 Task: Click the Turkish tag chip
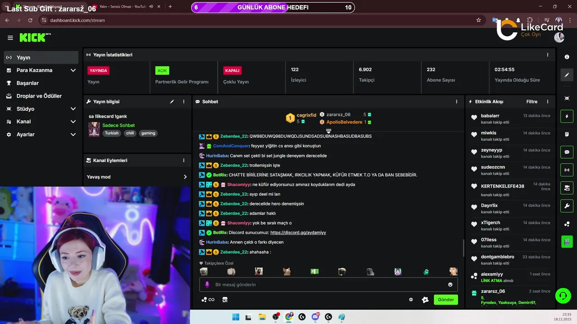pyautogui.click(x=112, y=133)
